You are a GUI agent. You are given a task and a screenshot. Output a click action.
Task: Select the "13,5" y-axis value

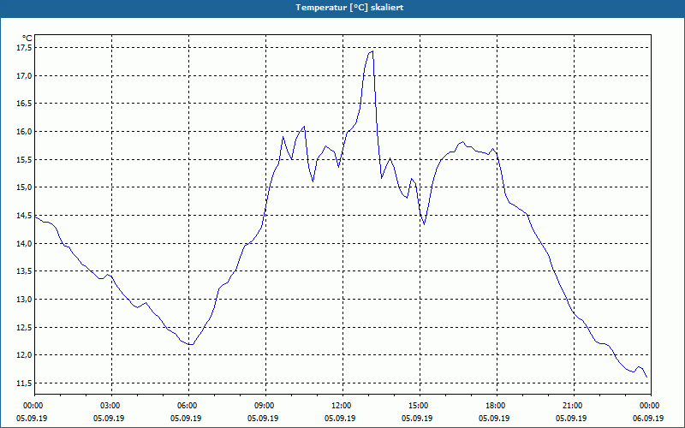pos(24,271)
